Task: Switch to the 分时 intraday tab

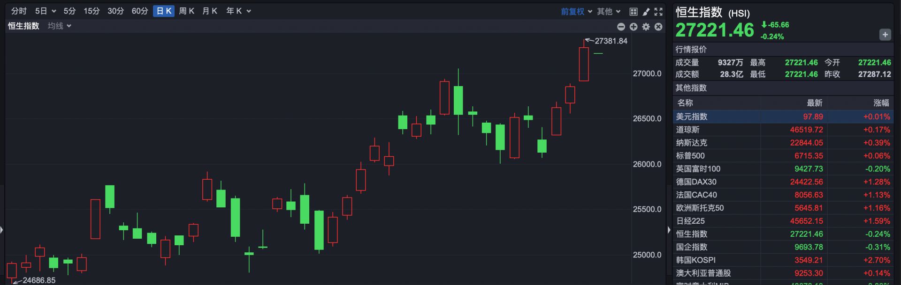Action: [x=19, y=11]
